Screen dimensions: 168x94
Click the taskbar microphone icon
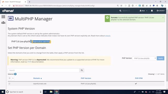pos(41,92)
